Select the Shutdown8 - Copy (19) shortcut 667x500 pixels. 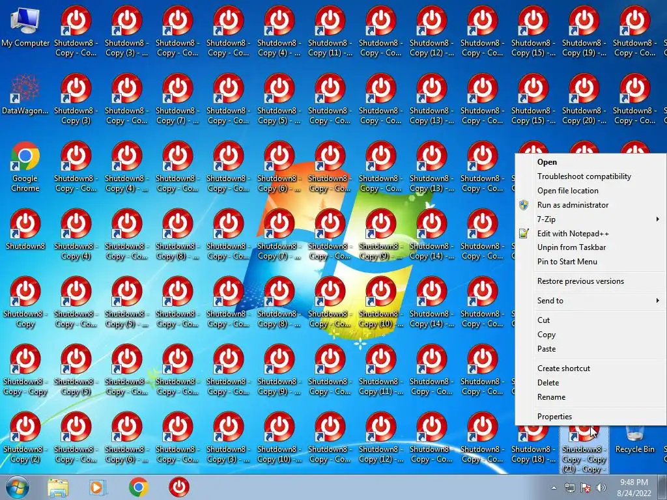584,31
